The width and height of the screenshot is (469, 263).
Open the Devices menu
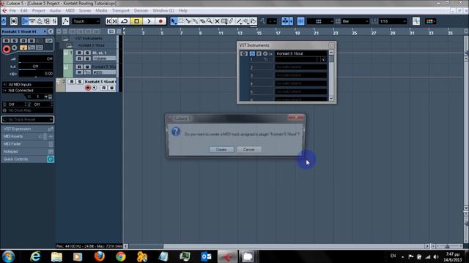point(141,10)
